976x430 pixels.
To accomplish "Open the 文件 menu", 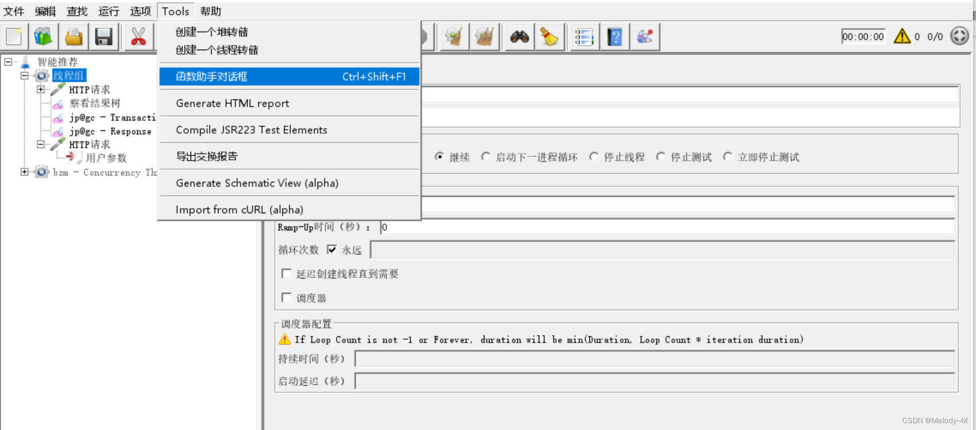I will pos(14,11).
